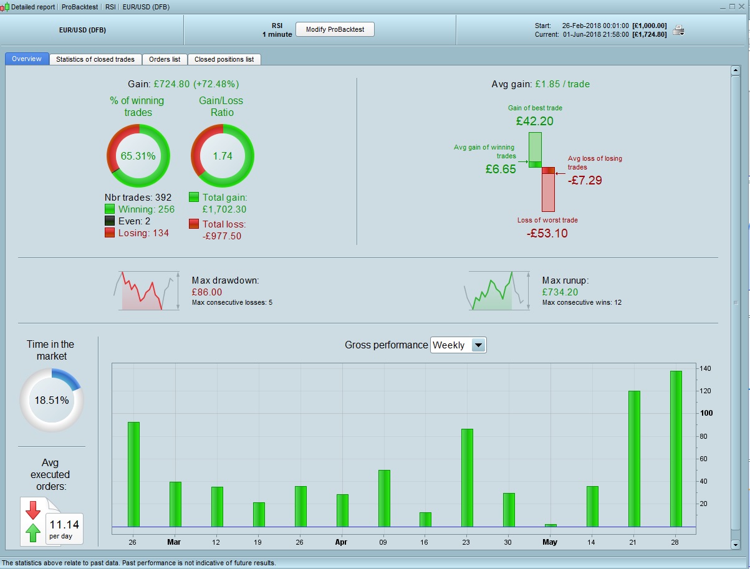The width and height of the screenshot is (750, 569).
Task: Click the red Total loss legend square
Action: 194,224
